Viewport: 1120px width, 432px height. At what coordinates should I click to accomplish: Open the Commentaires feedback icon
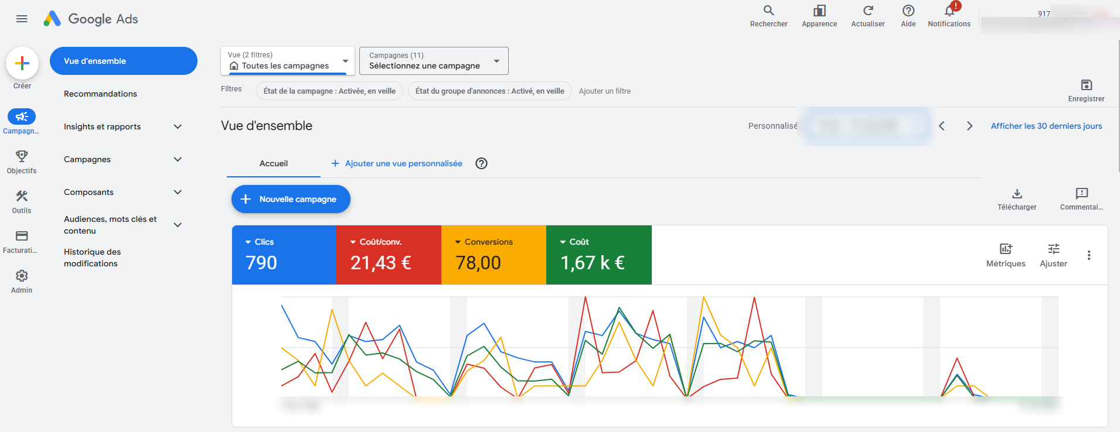(x=1081, y=194)
